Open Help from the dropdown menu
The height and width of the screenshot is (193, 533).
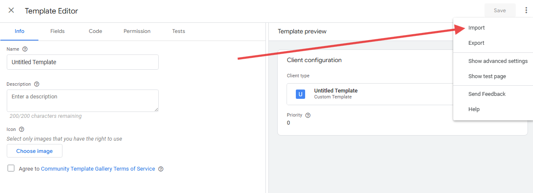493,109
